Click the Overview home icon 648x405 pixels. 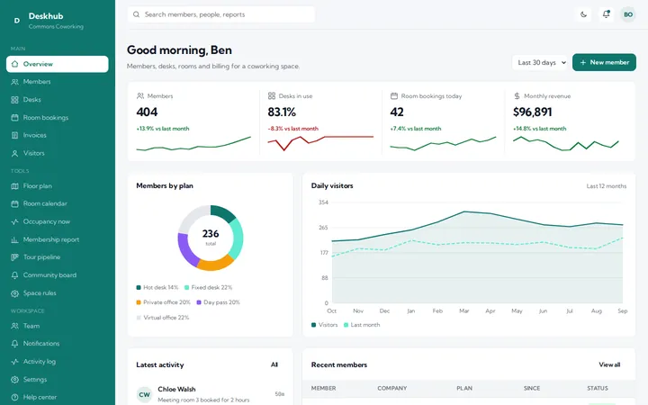(15, 64)
